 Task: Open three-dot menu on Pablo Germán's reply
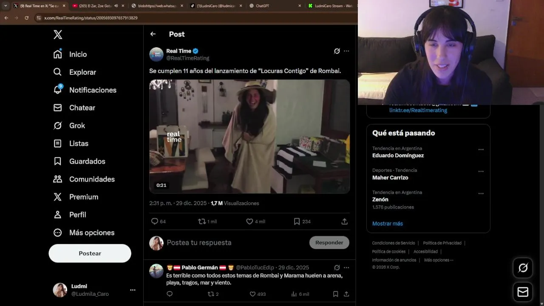click(346, 267)
